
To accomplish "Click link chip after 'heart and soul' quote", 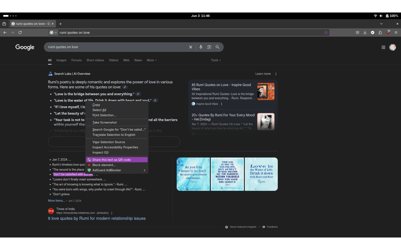I will [x=155, y=101].
